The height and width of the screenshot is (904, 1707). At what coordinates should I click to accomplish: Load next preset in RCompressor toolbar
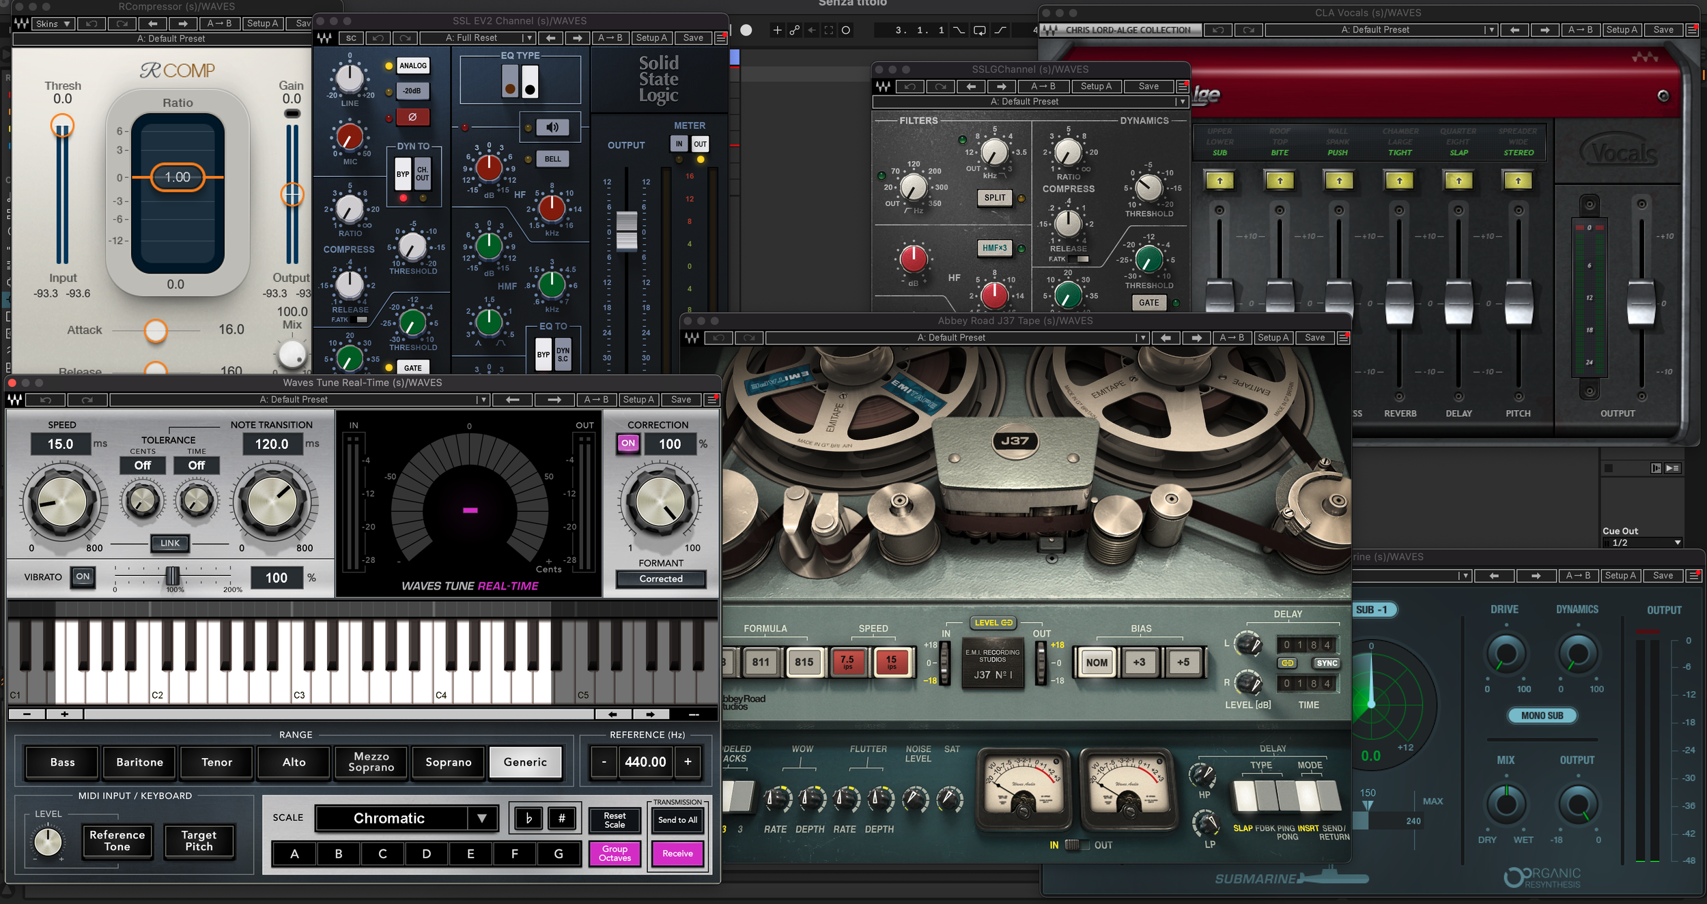pyautogui.click(x=183, y=23)
